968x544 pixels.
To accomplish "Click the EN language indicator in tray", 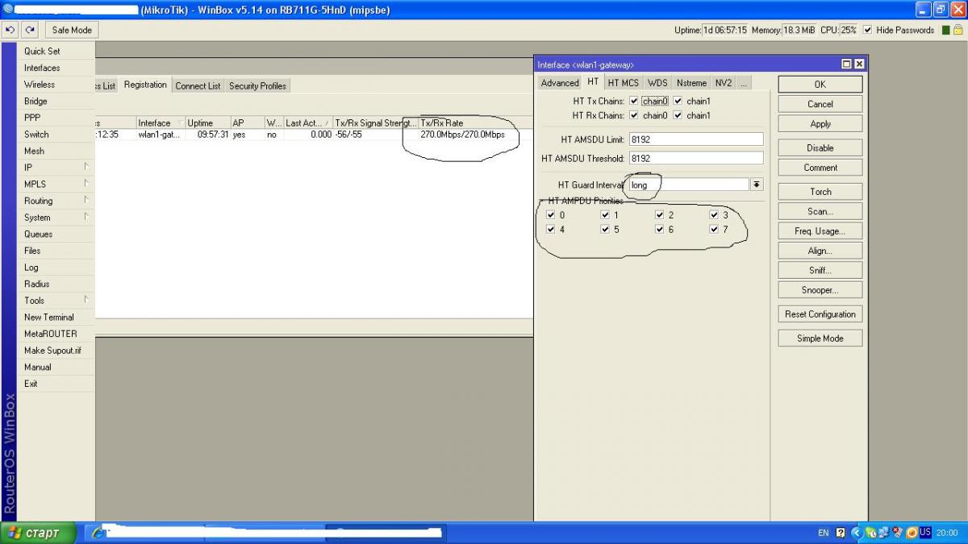I will [x=823, y=533].
